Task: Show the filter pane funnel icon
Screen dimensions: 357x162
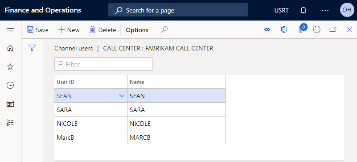Action: [32, 48]
